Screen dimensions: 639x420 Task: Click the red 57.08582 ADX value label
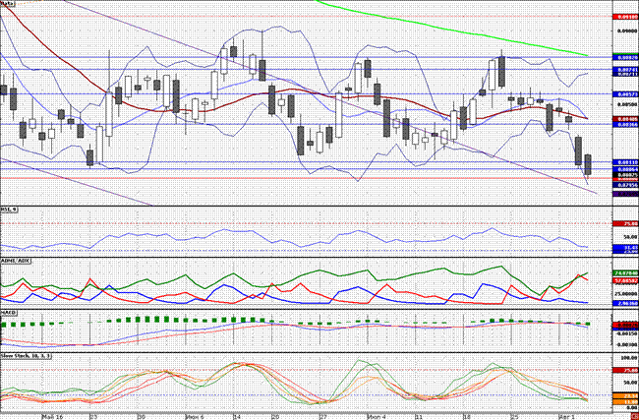[x=626, y=281]
